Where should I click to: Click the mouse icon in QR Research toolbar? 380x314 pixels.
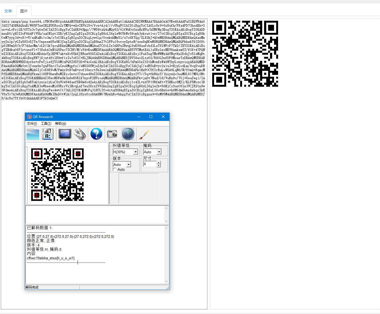[80, 134]
